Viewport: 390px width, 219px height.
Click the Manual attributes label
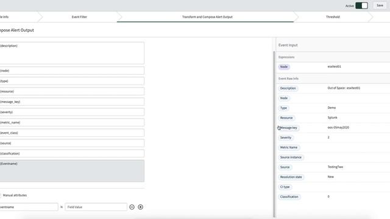click(15, 195)
